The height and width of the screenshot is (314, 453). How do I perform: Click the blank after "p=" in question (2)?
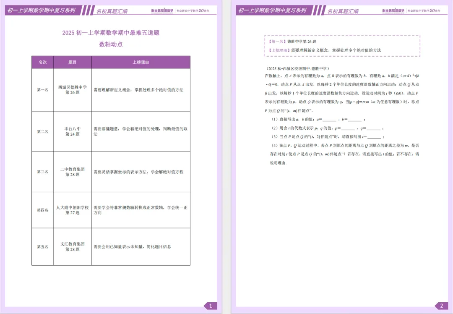point(348,128)
